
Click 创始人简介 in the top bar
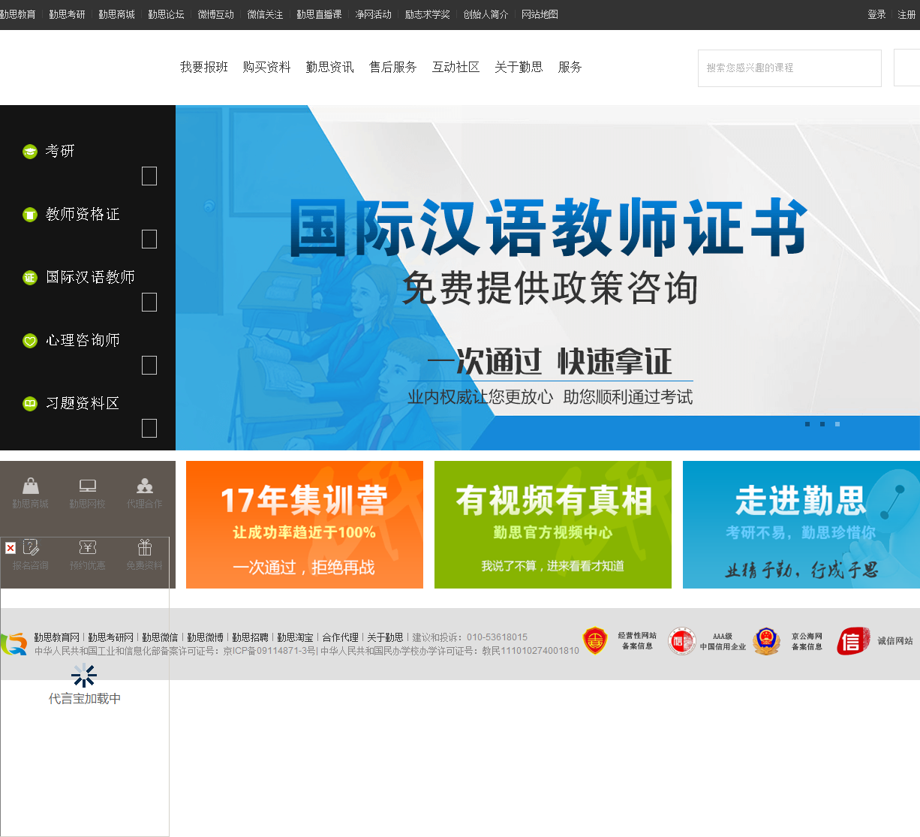(486, 14)
